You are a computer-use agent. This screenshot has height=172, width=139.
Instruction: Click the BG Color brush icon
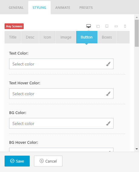(108, 123)
